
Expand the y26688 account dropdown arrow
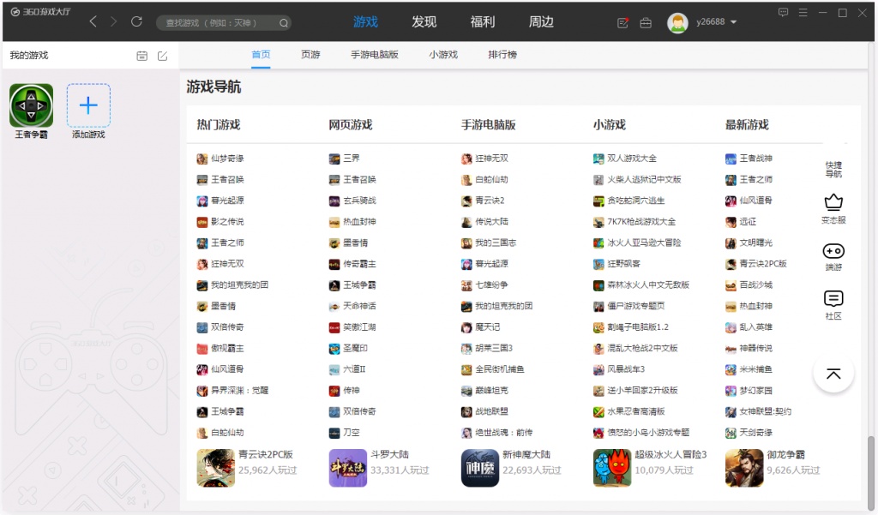pos(734,22)
